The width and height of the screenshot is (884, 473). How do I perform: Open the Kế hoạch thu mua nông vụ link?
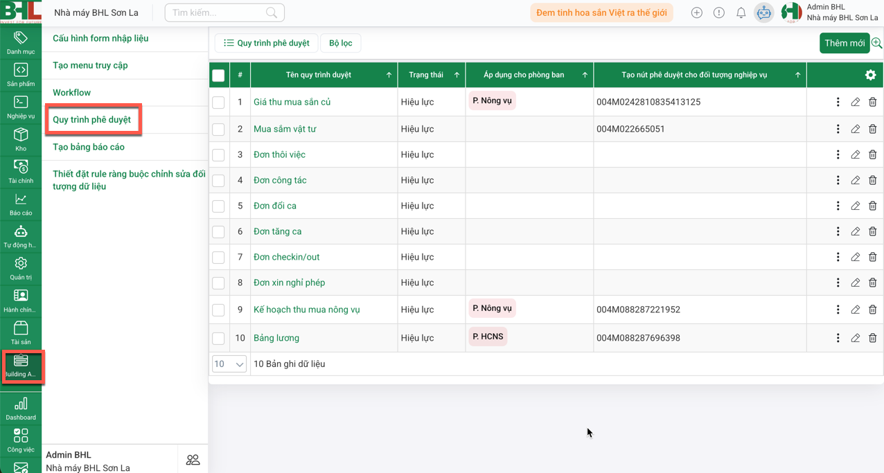click(x=307, y=310)
